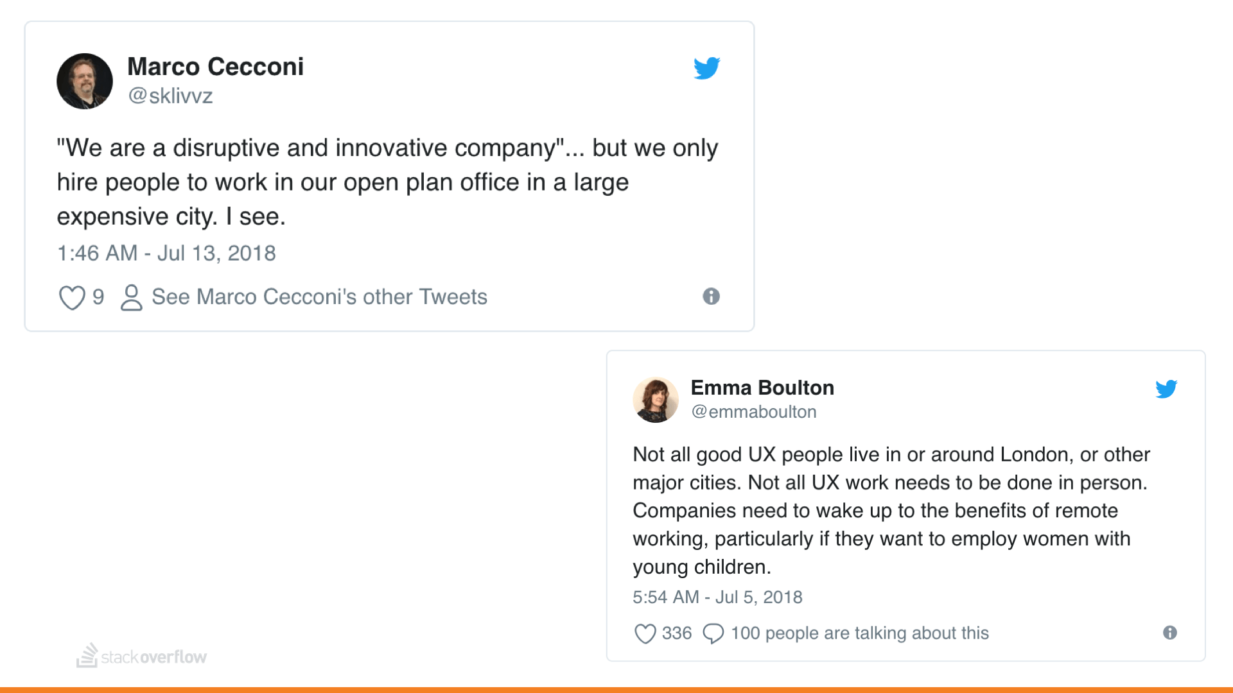The height and width of the screenshot is (693, 1233).
Task: Click person icon beside See Marco's other Tweets
Action: 132,298
